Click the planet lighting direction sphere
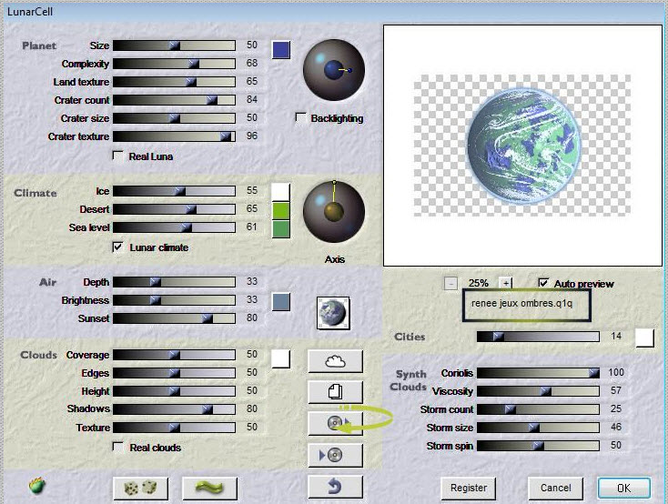 pyautogui.click(x=334, y=70)
